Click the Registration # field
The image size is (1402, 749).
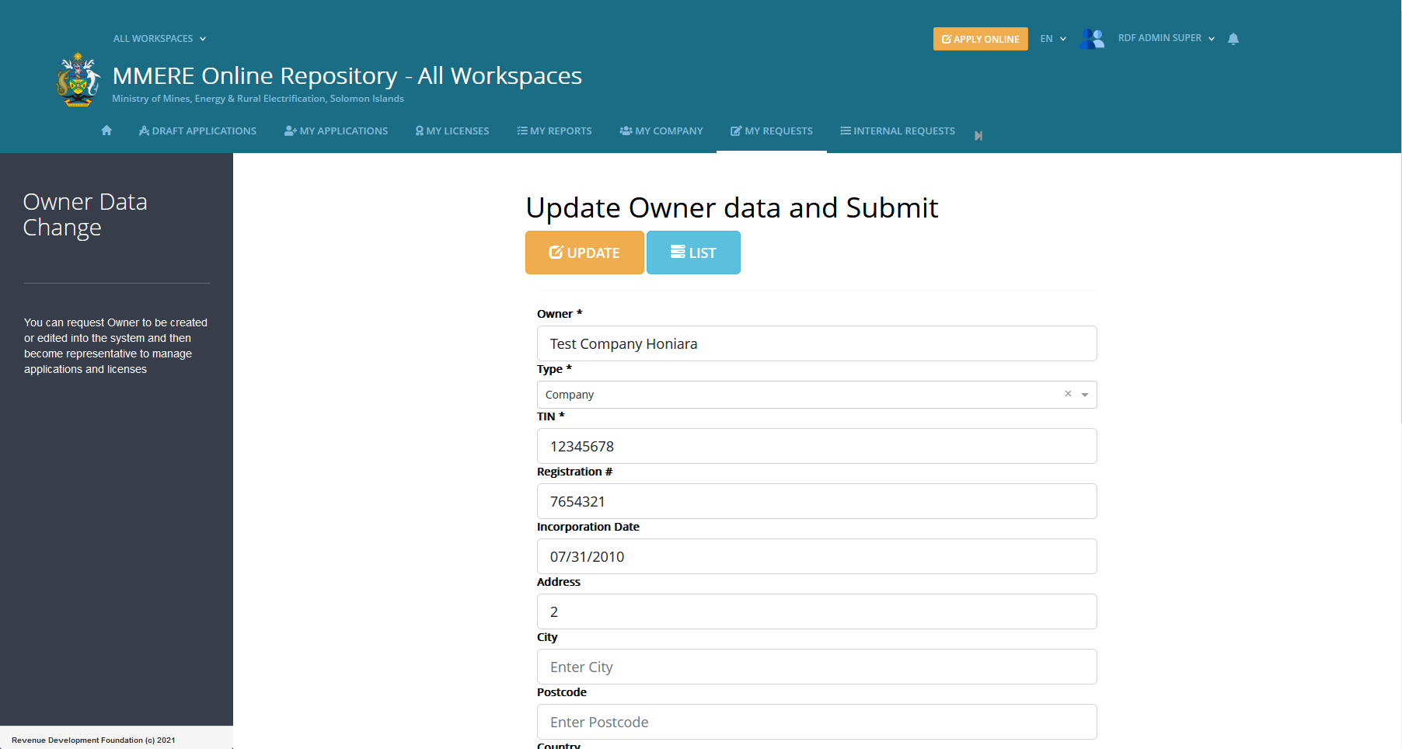817,501
